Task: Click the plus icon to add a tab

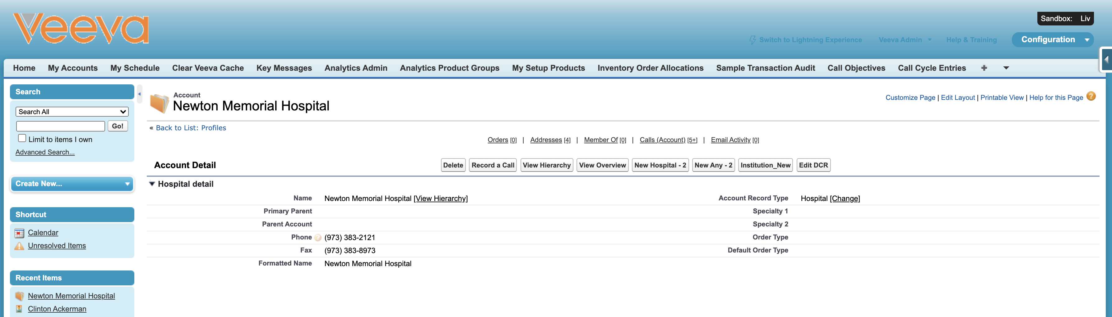Action: point(985,68)
